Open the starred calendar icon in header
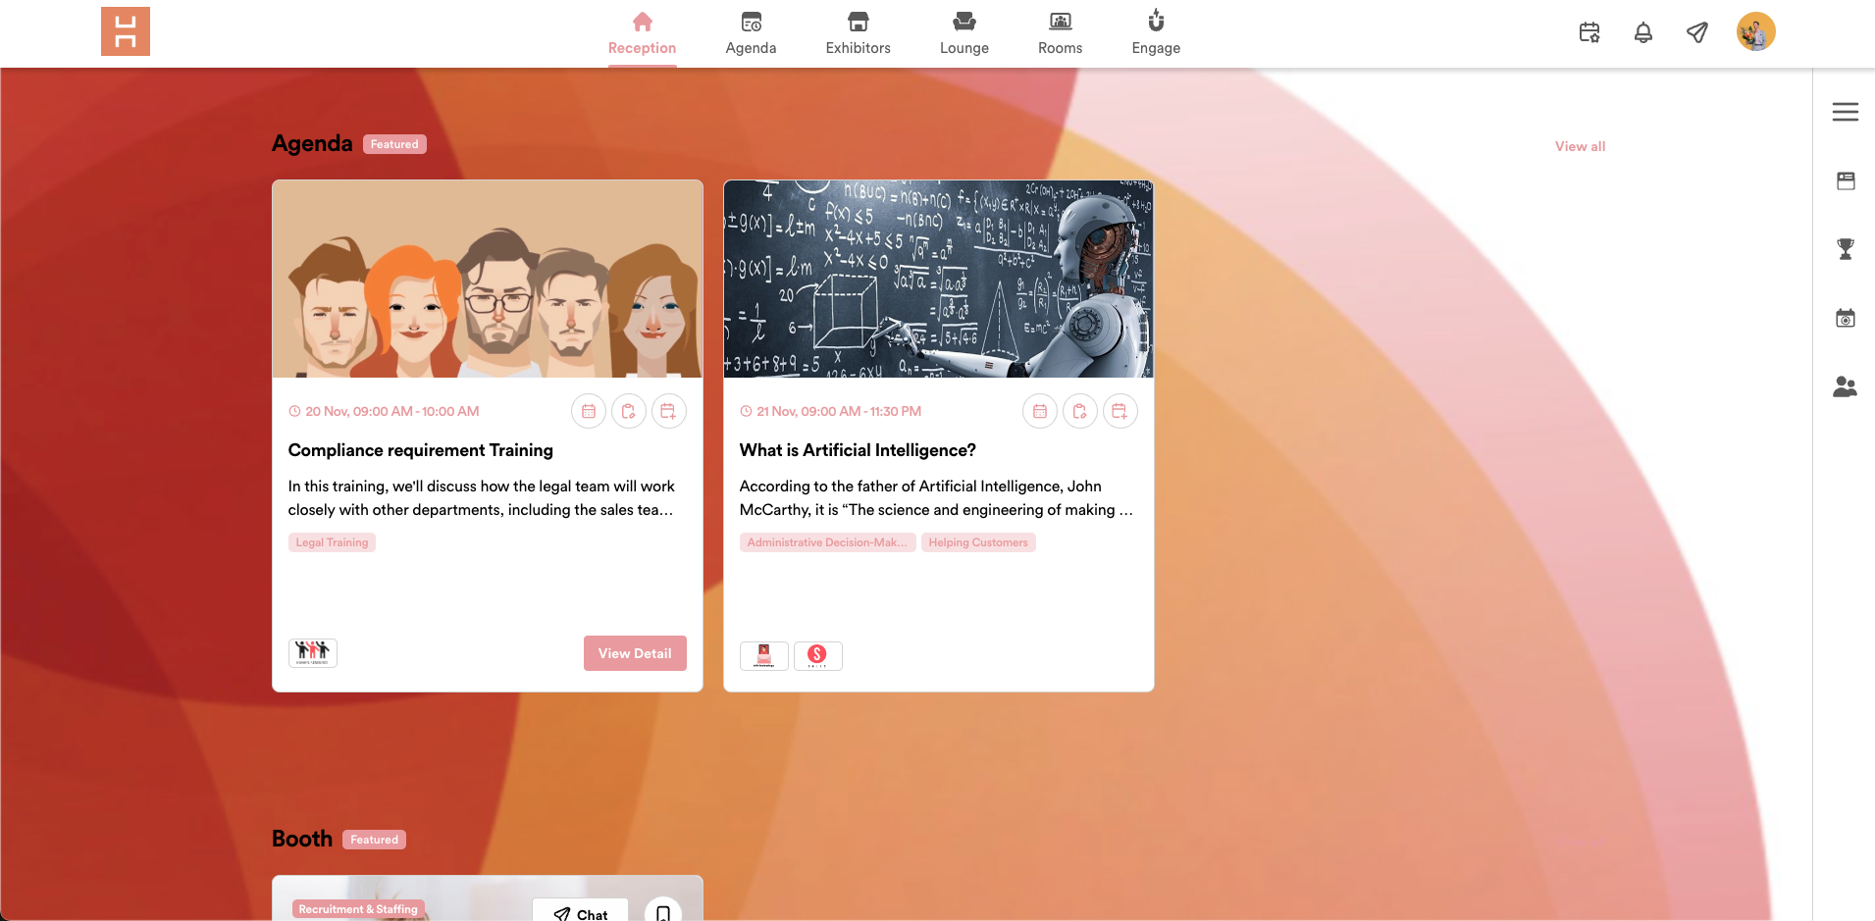Image resolution: width=1875 pixels, height=921 pixels. click(x=1589, y=32)
